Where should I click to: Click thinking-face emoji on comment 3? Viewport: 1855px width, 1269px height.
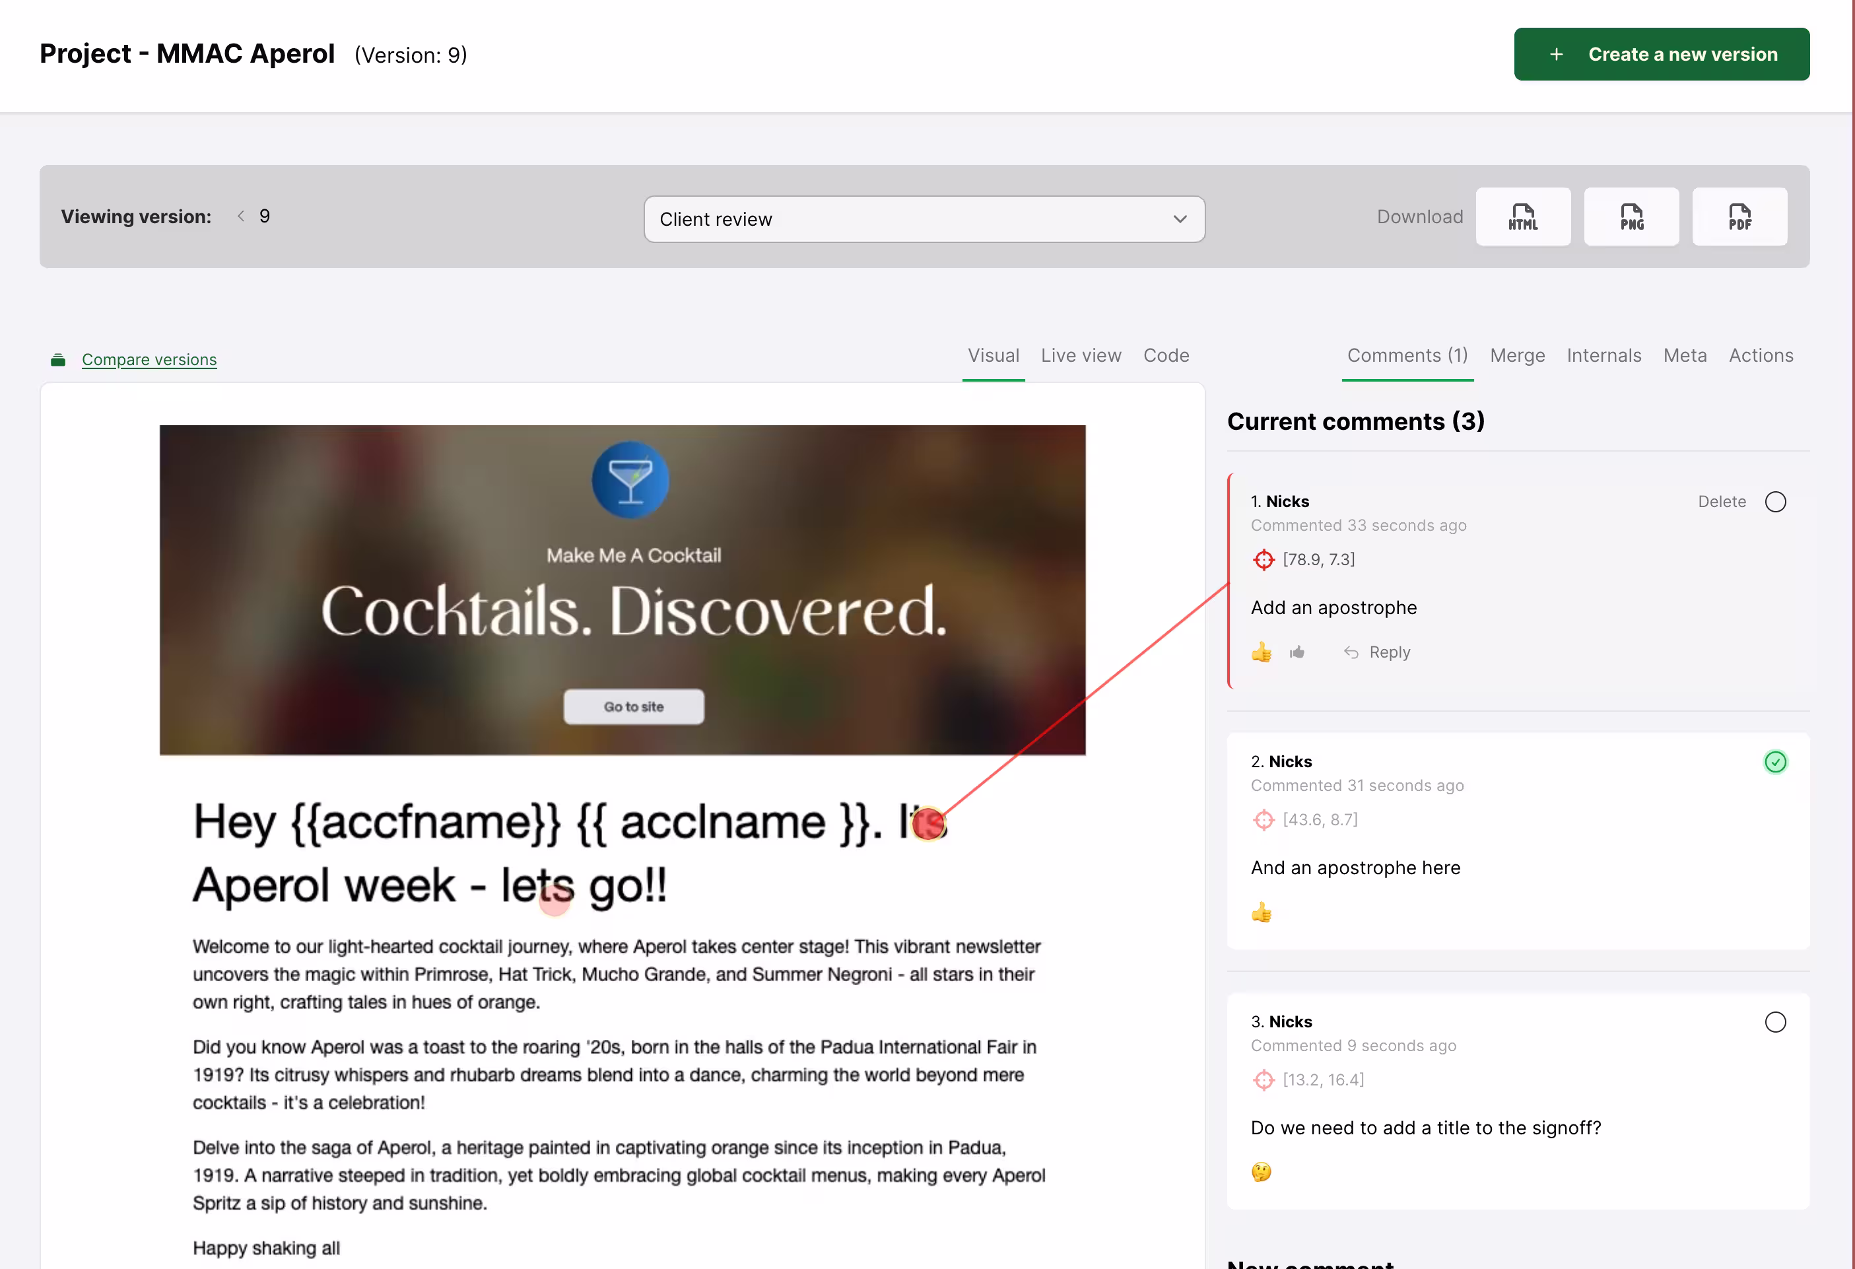pos(1261,1172)
